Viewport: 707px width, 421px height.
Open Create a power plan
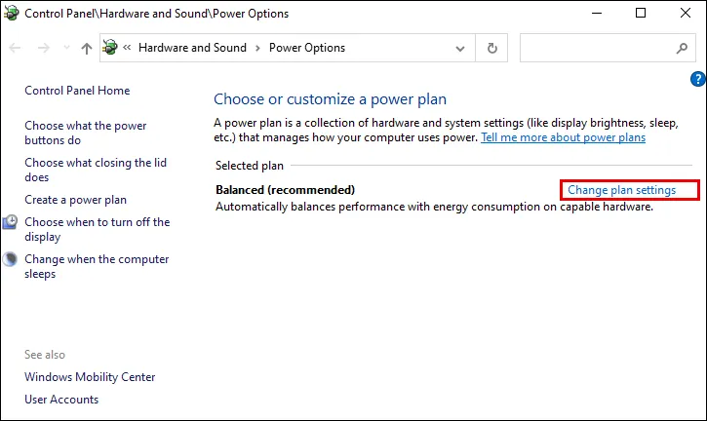(x=75, y=200)
